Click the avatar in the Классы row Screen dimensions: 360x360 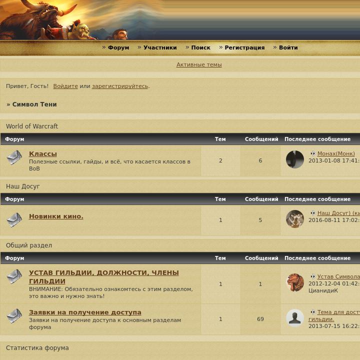click(x=295, y=159)
